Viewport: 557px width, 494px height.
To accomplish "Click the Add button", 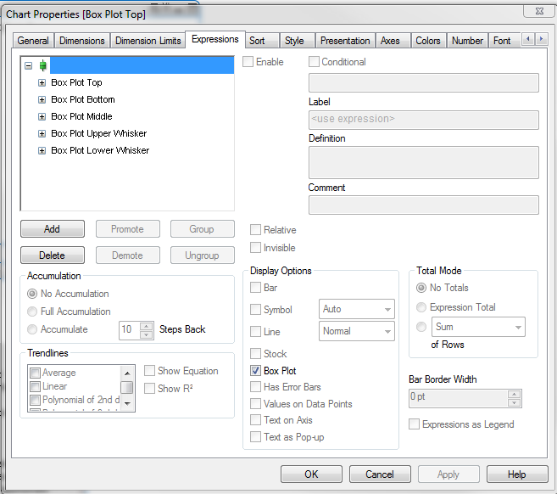I will (53, 228).
